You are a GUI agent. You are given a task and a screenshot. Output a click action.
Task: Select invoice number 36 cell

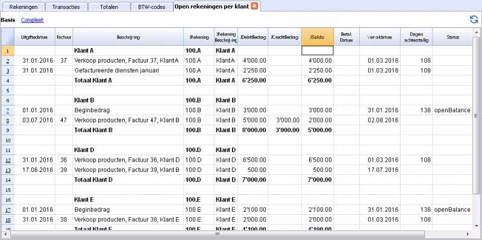click(64, 160)
